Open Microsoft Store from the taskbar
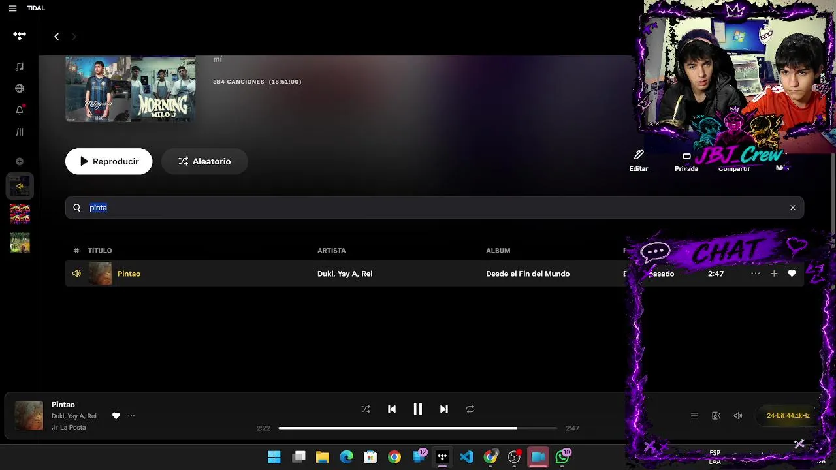The width and height of the screenshot is (836, 470). [x=370, y=457]
